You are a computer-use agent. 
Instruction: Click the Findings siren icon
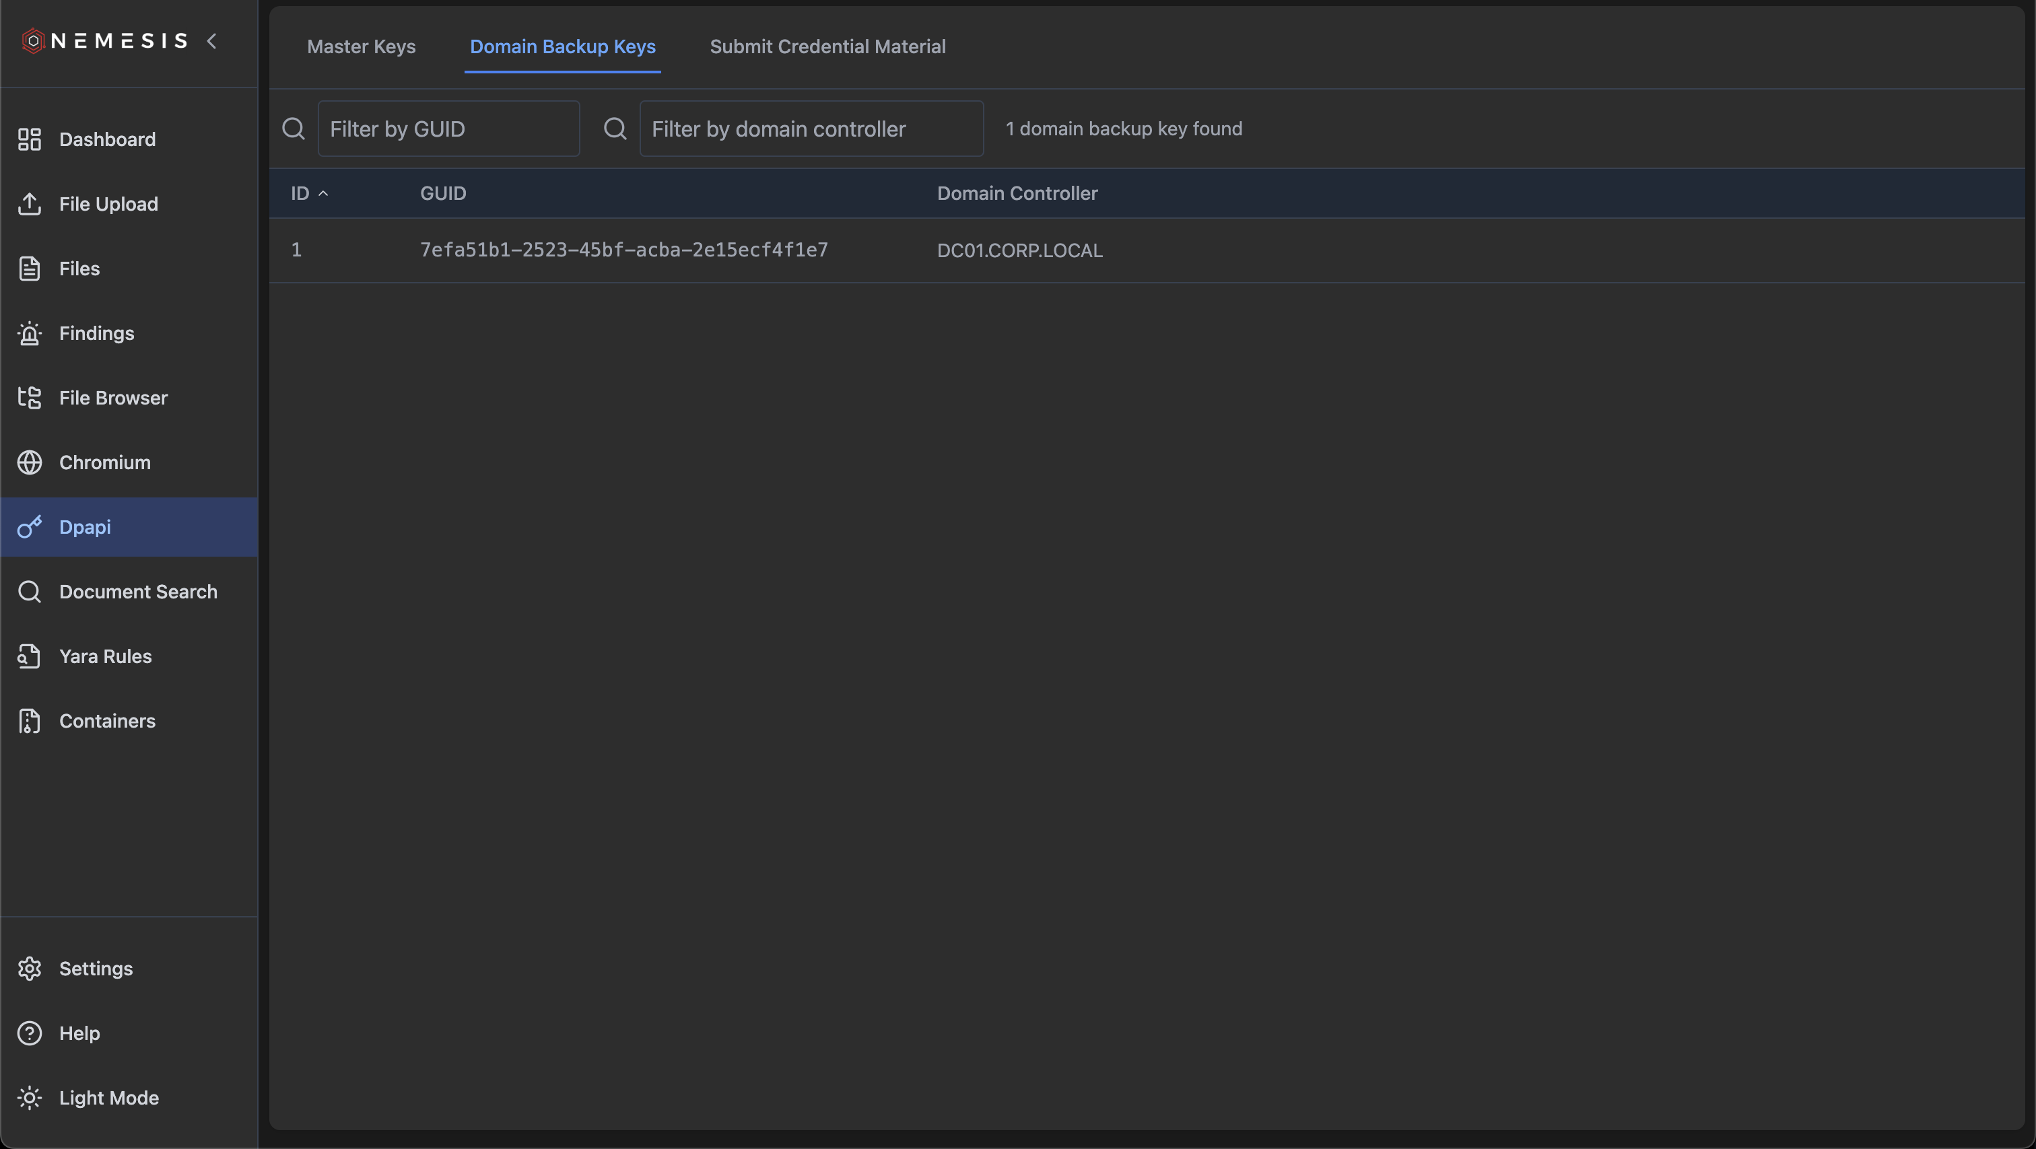[29, 333]
